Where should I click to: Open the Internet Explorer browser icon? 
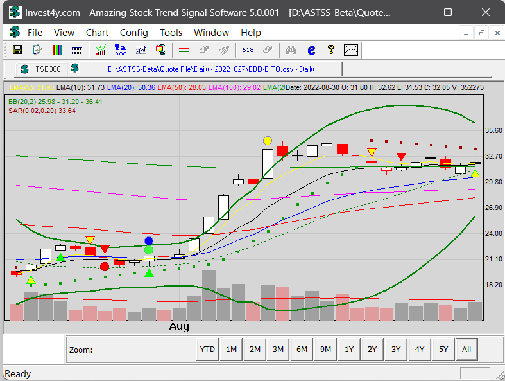[311, 49]
